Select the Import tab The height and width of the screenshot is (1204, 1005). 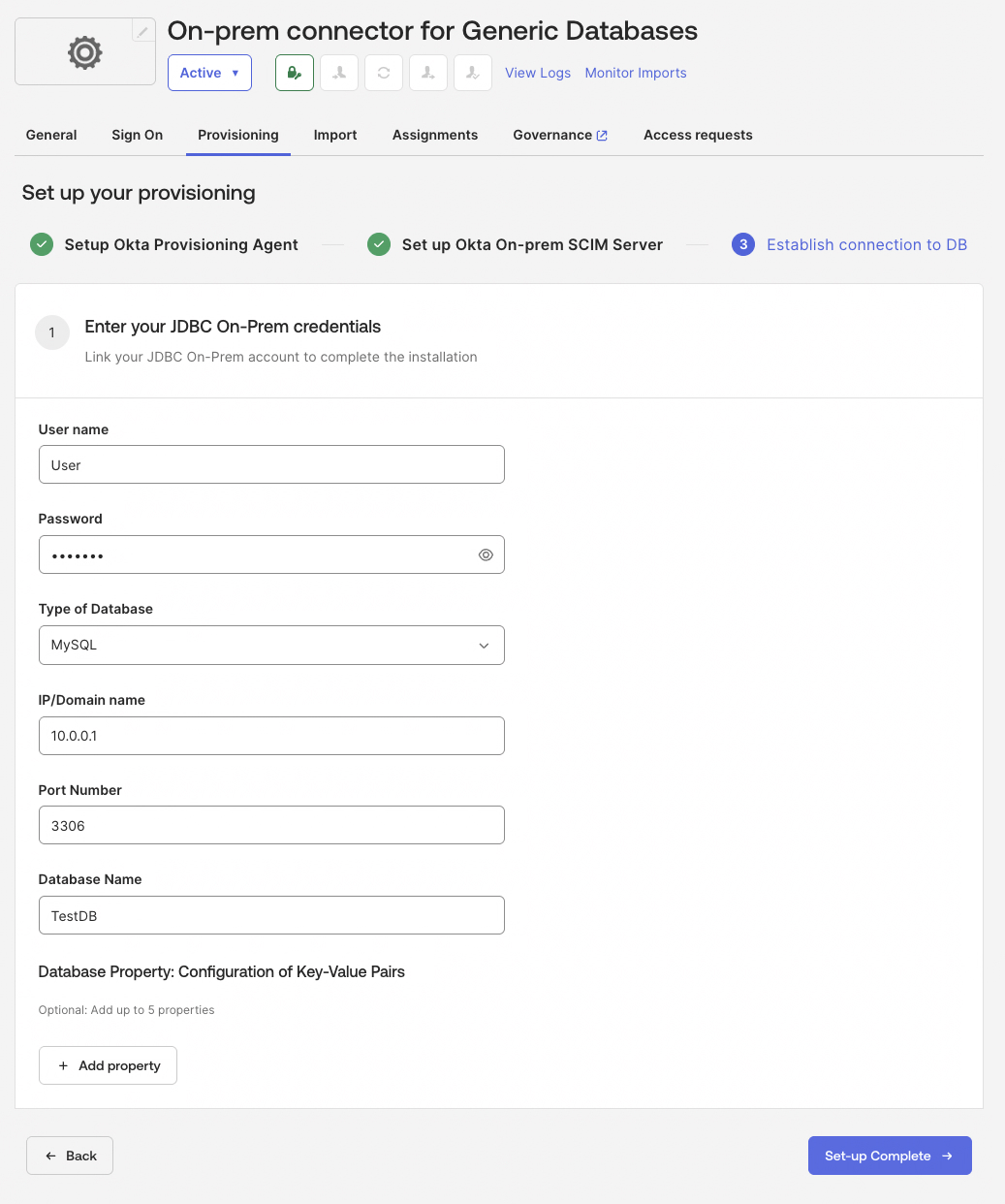click(334, 135)
